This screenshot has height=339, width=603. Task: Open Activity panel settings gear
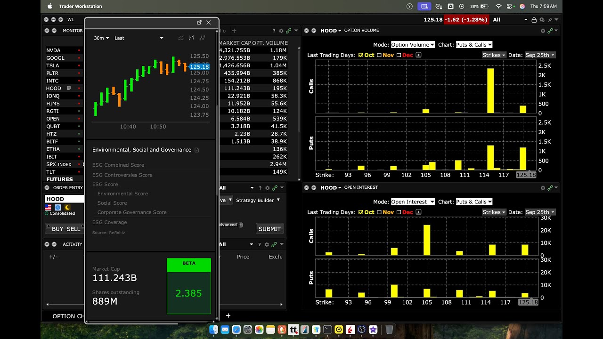267,244
